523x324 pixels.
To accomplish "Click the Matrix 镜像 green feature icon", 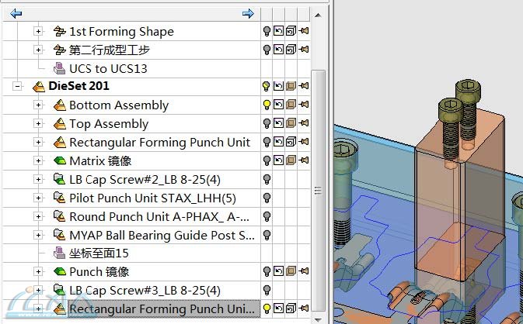I will click(59, 161).
